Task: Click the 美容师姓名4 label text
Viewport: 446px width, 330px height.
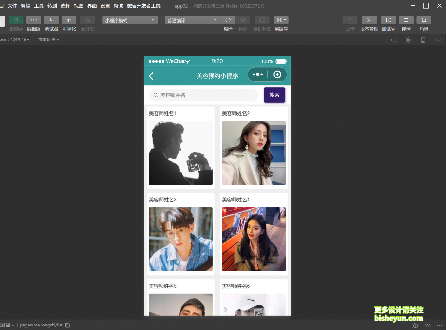Action: (x=236, y=200)
